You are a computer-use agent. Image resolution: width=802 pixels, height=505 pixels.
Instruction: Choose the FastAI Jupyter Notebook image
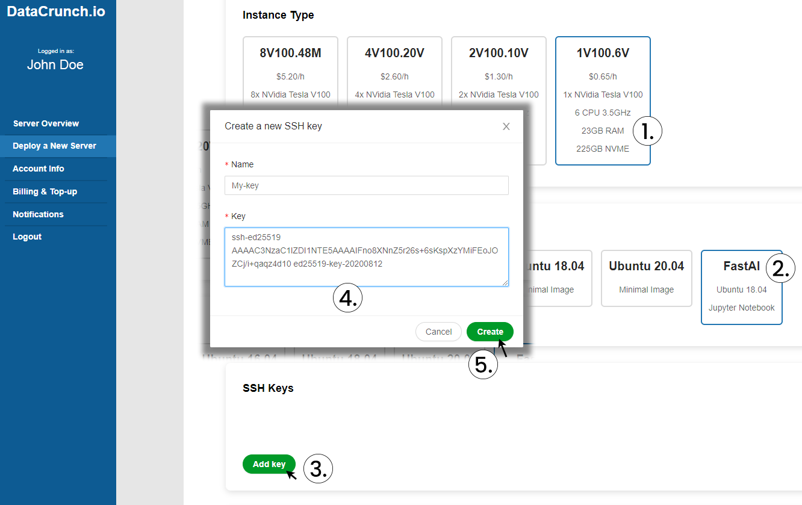[x=741, y=287]
